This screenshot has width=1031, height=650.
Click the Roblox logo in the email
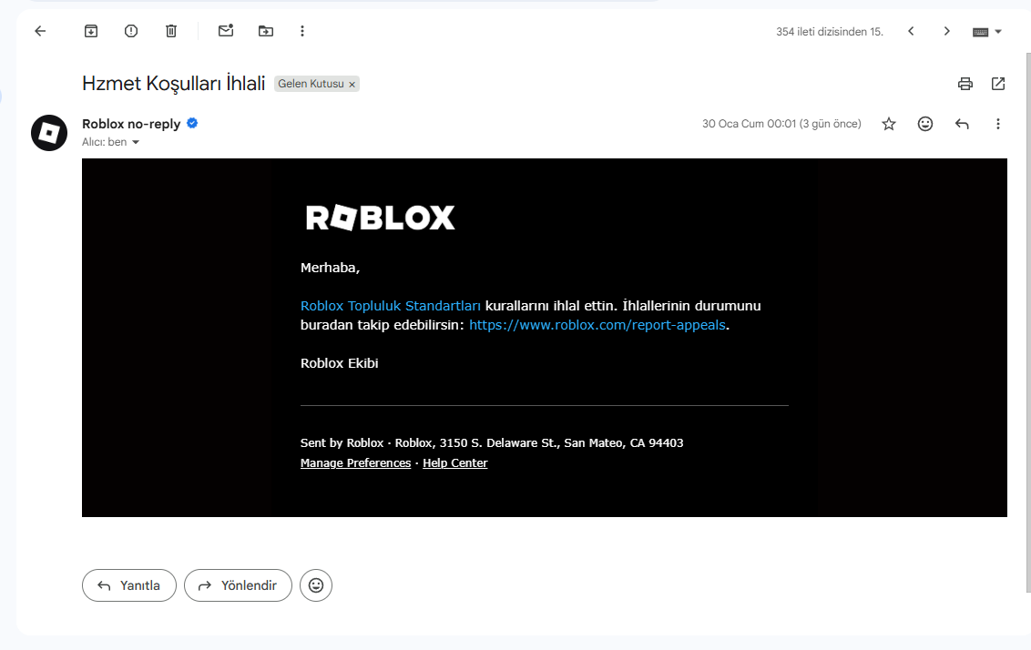(380, 218)
